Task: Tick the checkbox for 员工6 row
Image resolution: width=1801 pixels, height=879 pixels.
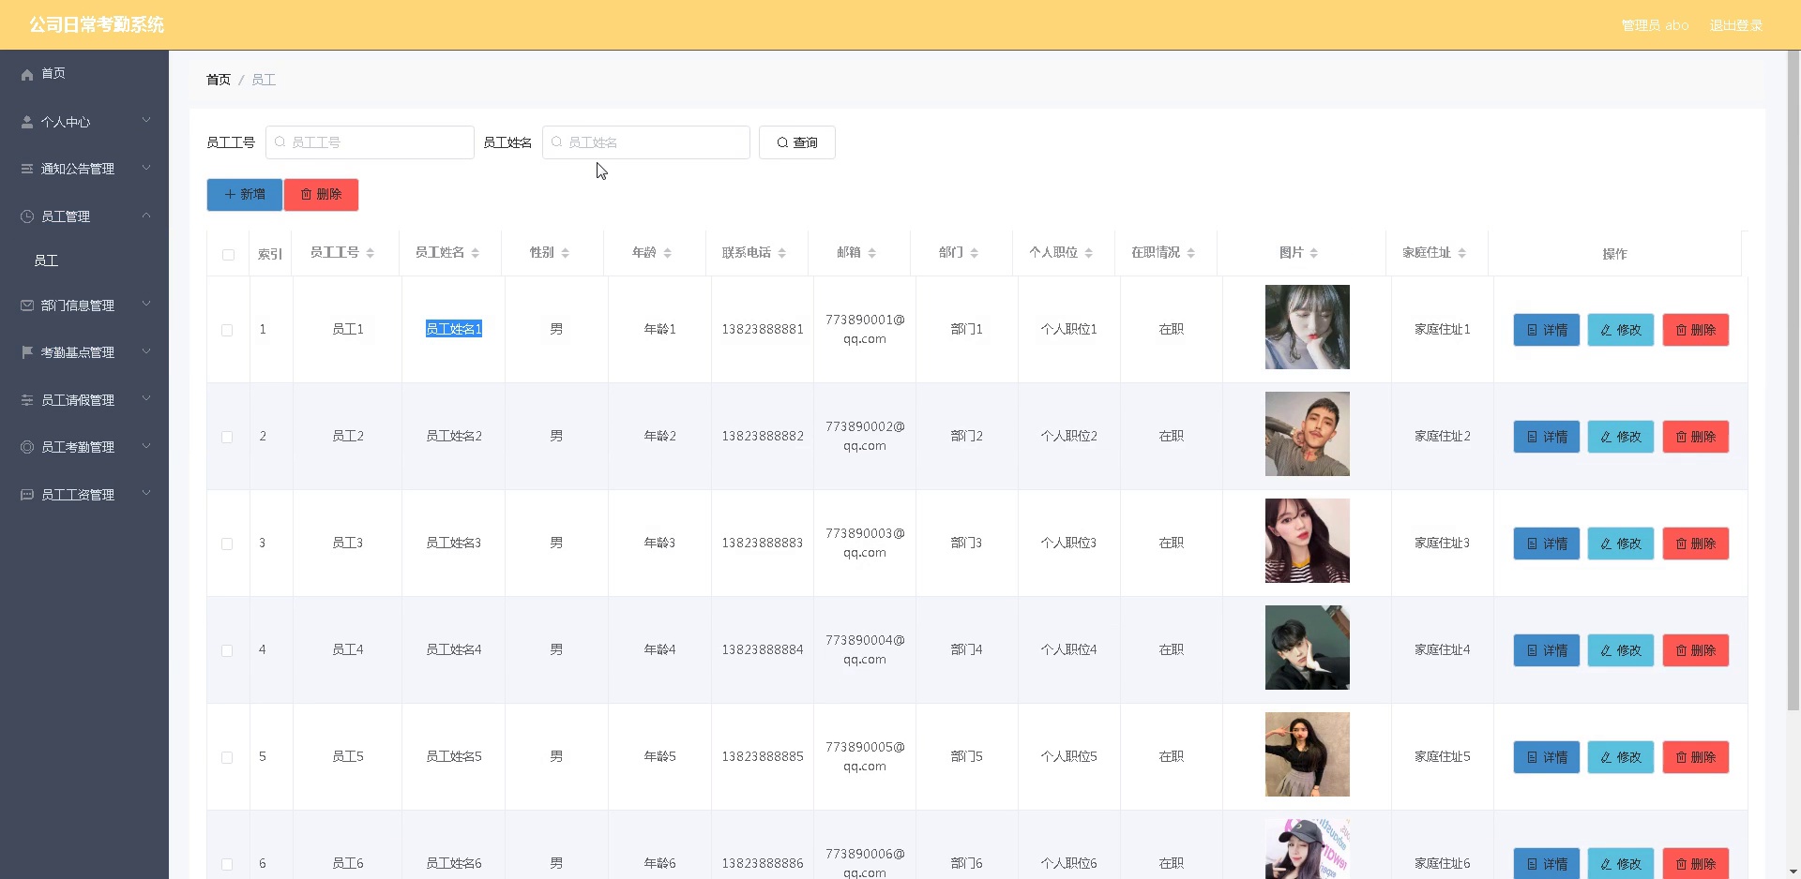Action: [x=227, y=864]
